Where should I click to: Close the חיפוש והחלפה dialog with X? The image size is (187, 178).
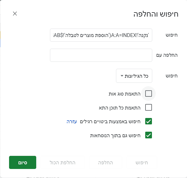tap(15, 14)
